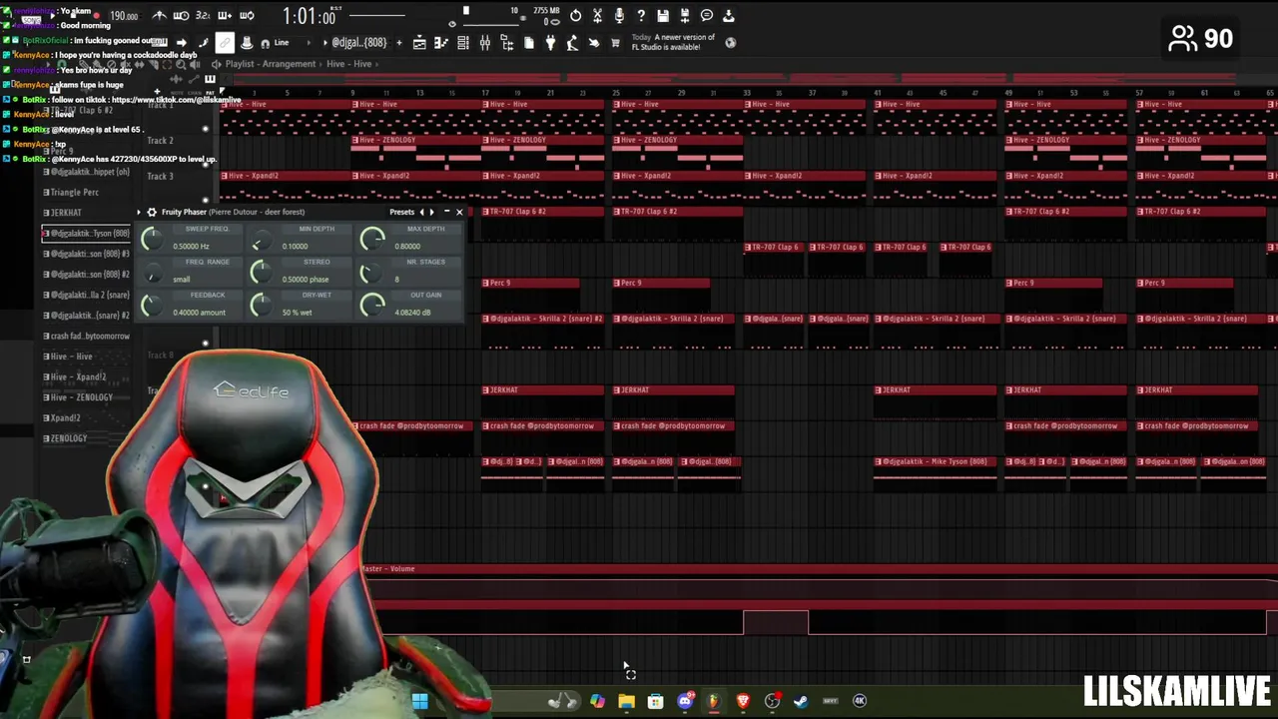
Task: Click the news globe icon
Action: [x=730, y=43]
